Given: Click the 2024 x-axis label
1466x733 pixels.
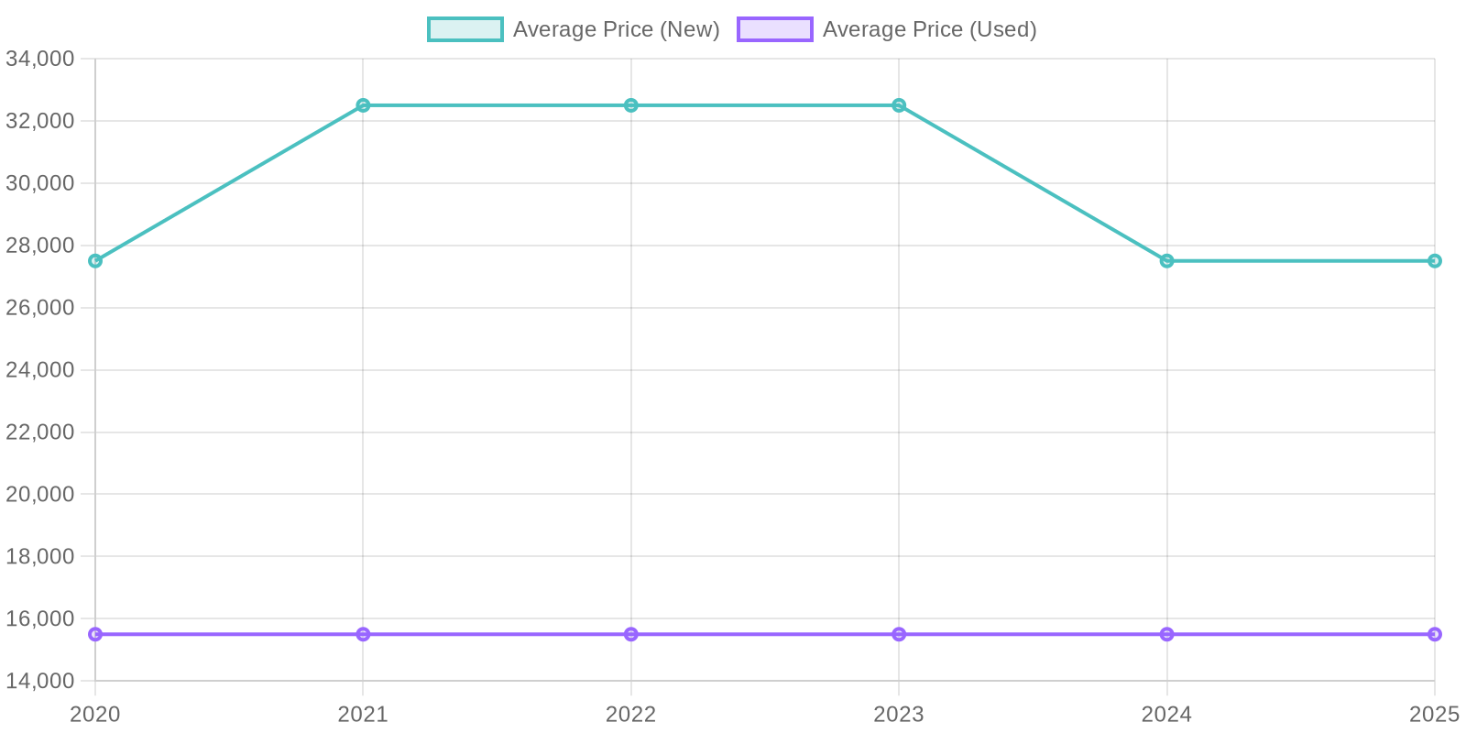Looking at the screenshot, I should point(1166,715).
